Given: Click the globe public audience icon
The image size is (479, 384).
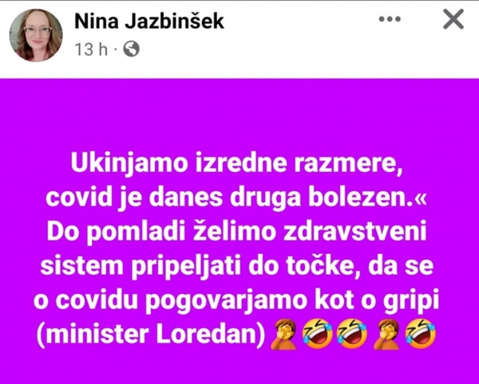Looking at the screenshot, I should (132, 49).
